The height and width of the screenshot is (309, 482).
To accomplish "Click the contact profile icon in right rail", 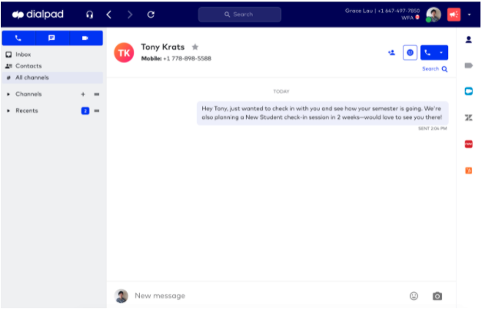I will (468, 40).
